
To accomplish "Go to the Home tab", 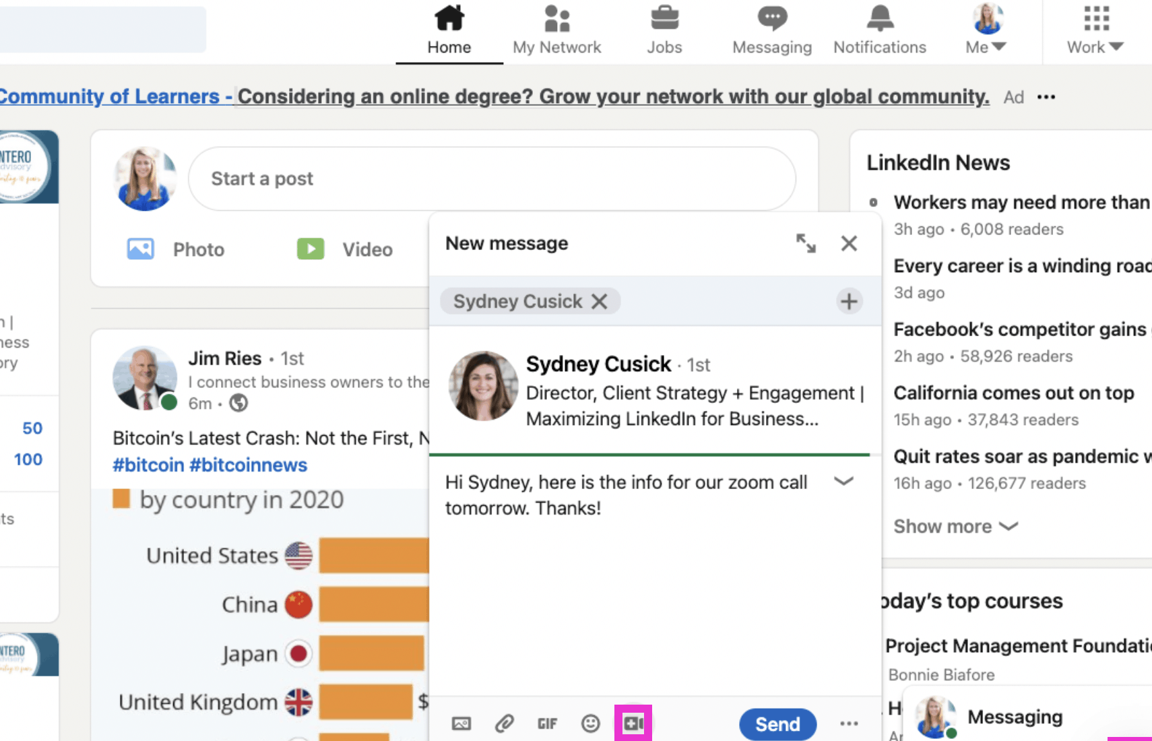I will click(x=449, y=30).
